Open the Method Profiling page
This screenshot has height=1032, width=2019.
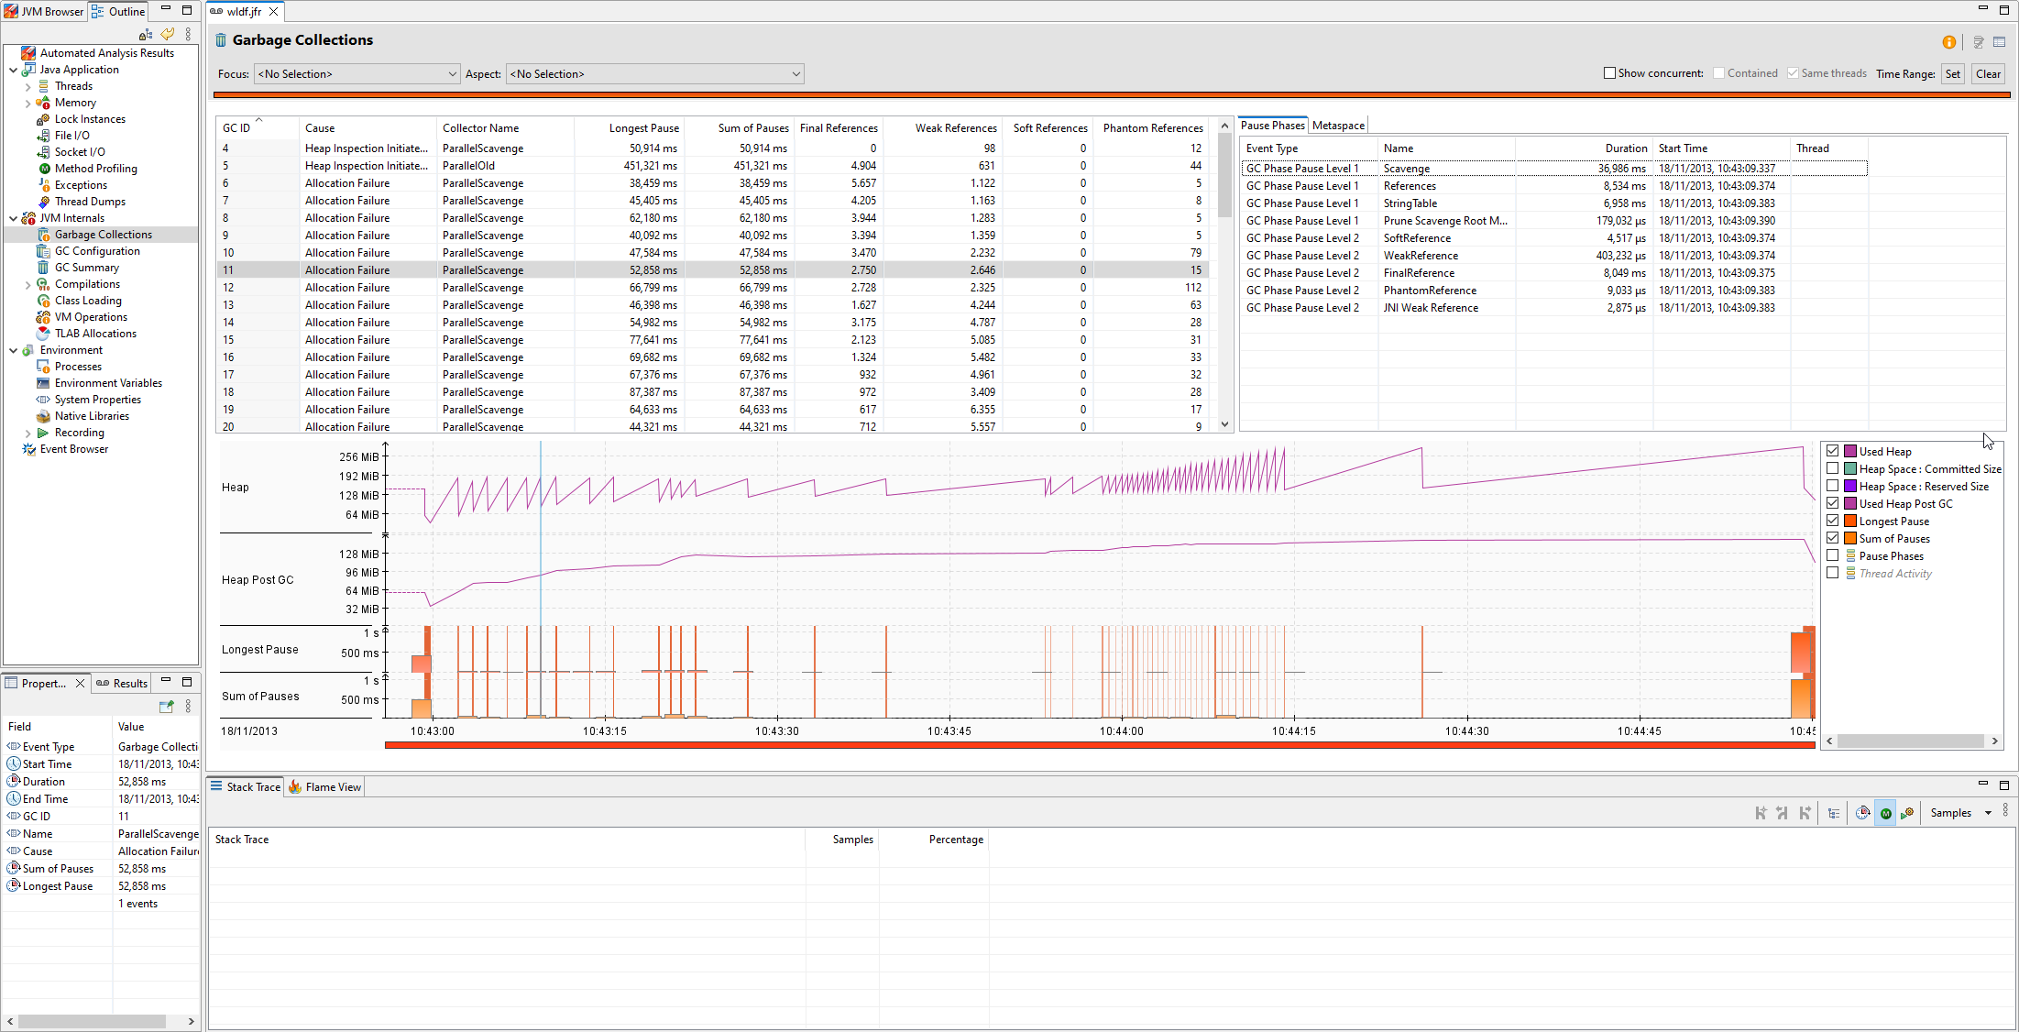click(x=95, y=169)
